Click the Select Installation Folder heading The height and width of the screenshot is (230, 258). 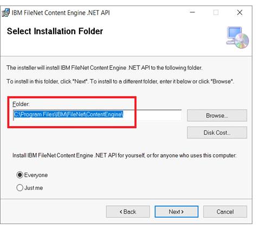point(55,31)
